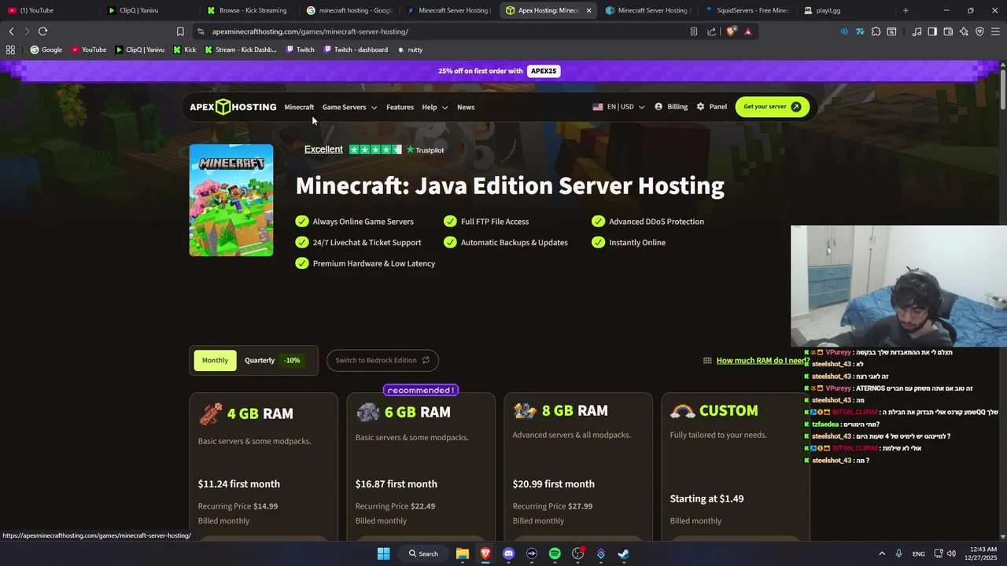Reload the page with refresh icon
The height and width of the screenshot is (566, 1007).
pyautogui.click(x=42, y=31)
